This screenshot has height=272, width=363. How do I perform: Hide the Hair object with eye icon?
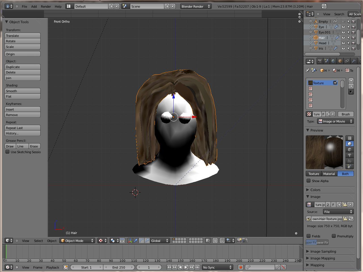click(343, 38)
